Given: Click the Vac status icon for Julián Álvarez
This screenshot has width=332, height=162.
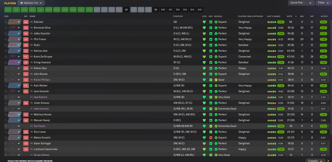Looking at the screenshot, I should [26, 103].
